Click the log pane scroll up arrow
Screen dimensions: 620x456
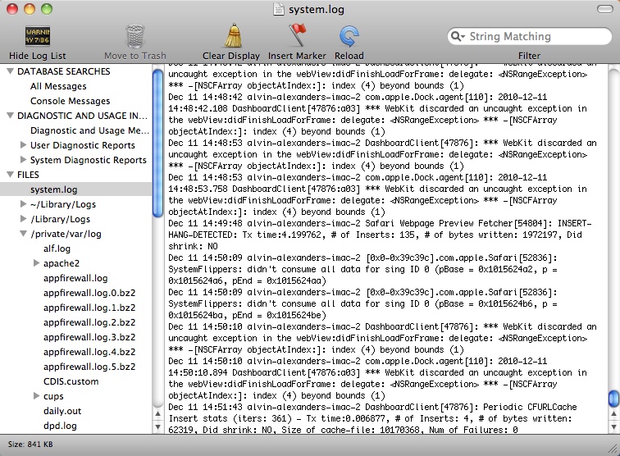pos(613,414)
